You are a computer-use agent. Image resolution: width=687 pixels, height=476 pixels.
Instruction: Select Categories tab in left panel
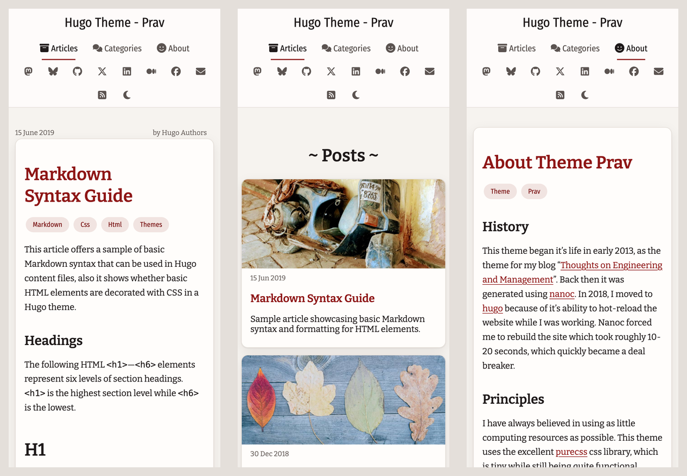pyautogui.click(x=117, y=48)
